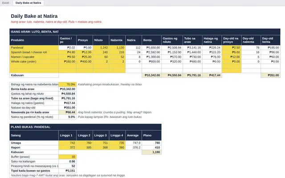The height and width of the screenshot is (178, 285).
Task: Select Pandesal natira count 112
Action: click(x=134, y=48)
